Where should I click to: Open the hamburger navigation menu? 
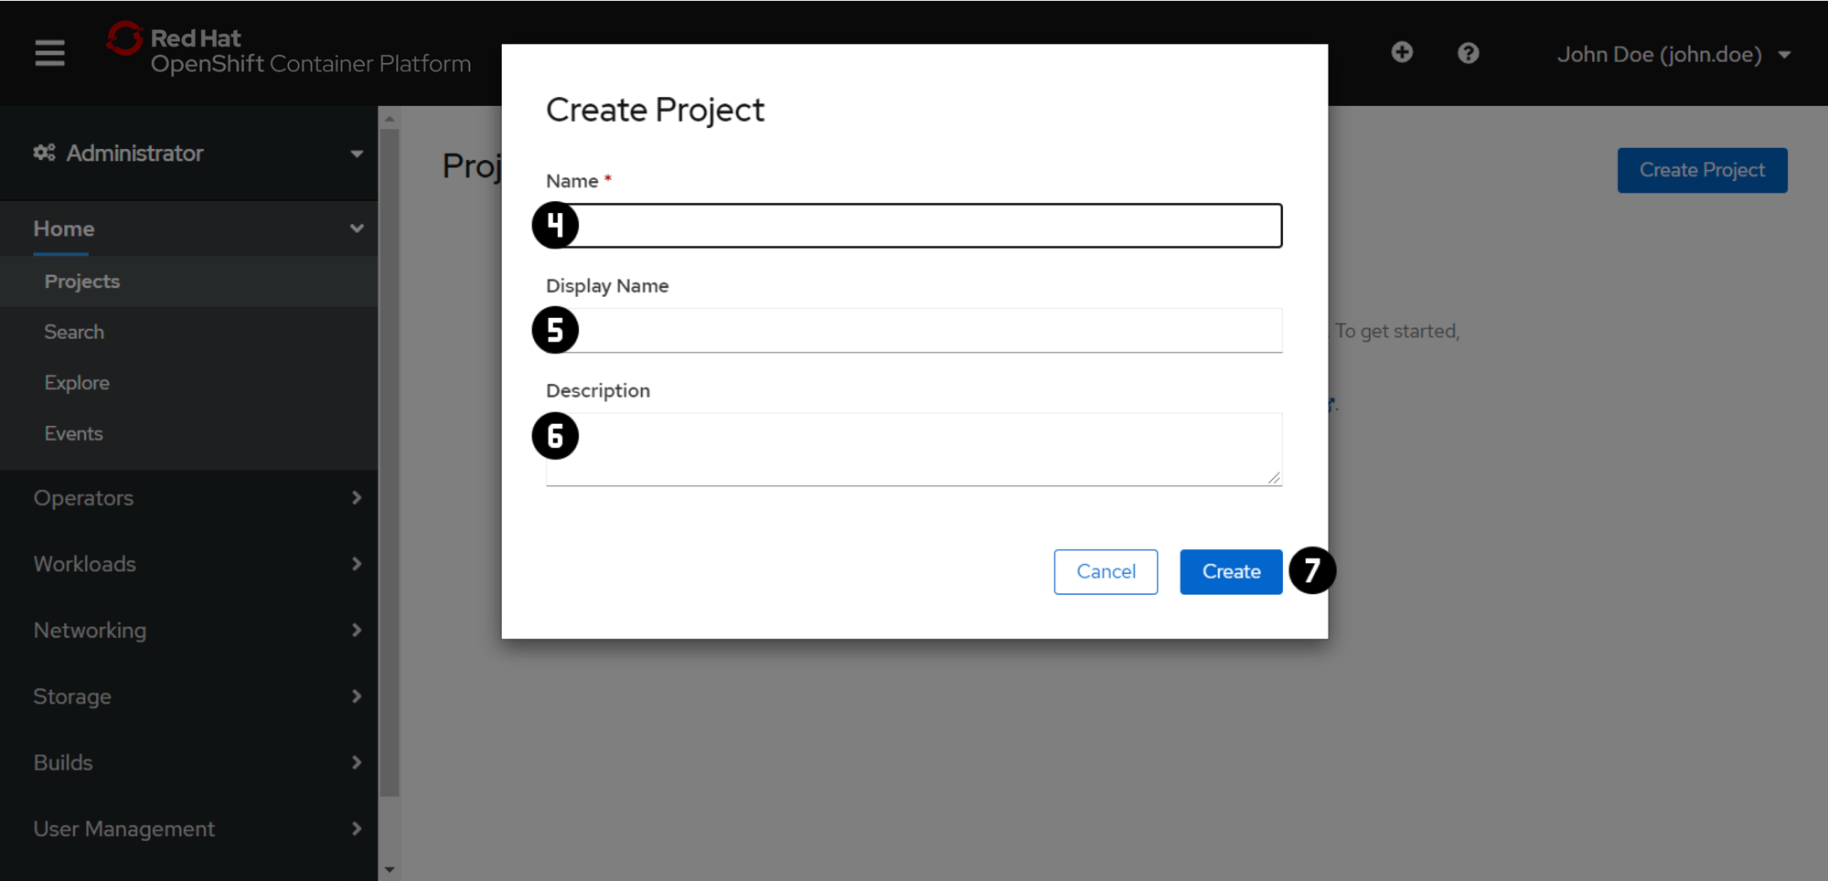pyautogui.click(x=49, y=53)
